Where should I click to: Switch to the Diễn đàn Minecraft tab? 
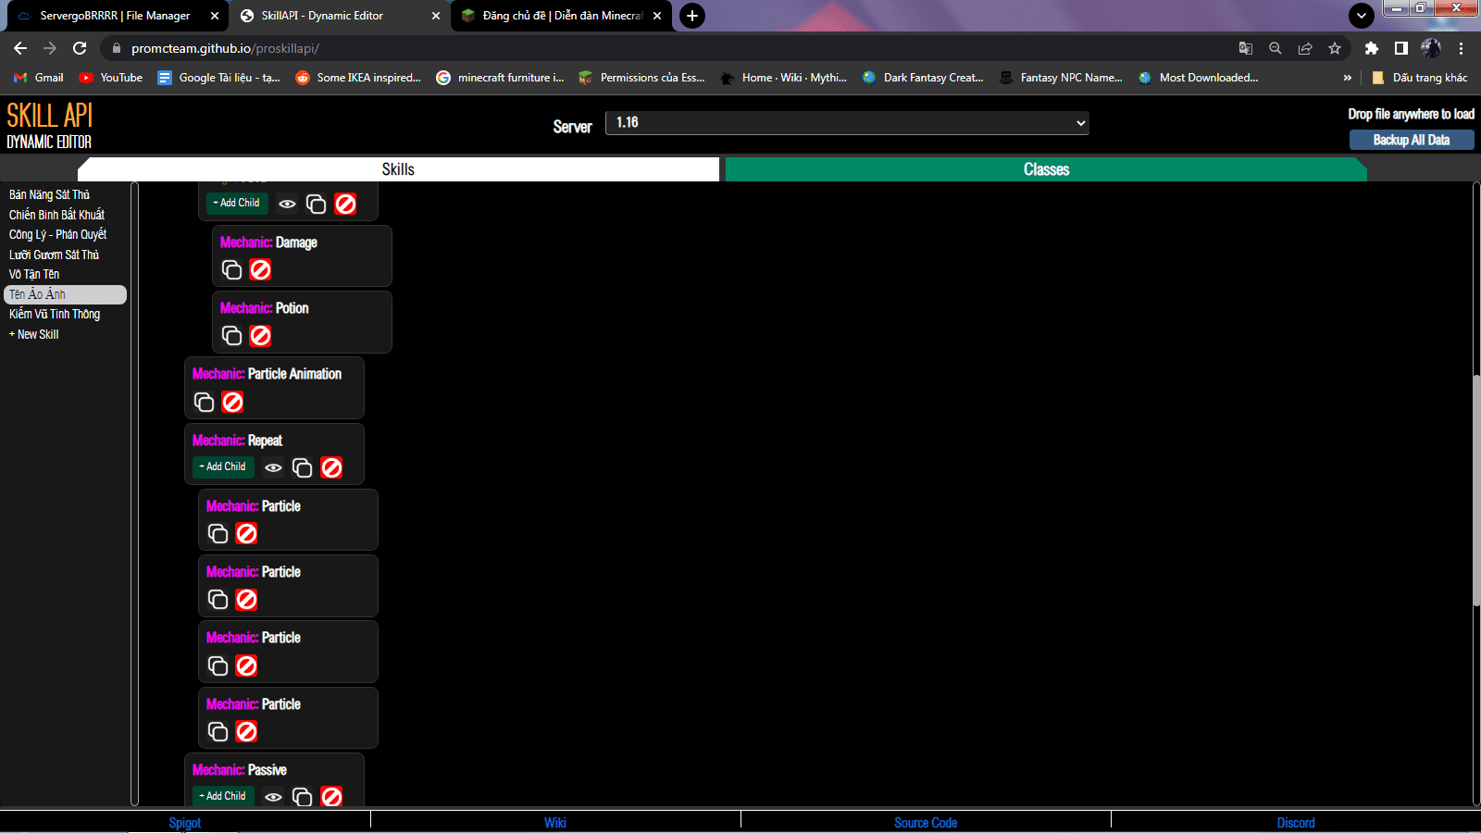562,16
